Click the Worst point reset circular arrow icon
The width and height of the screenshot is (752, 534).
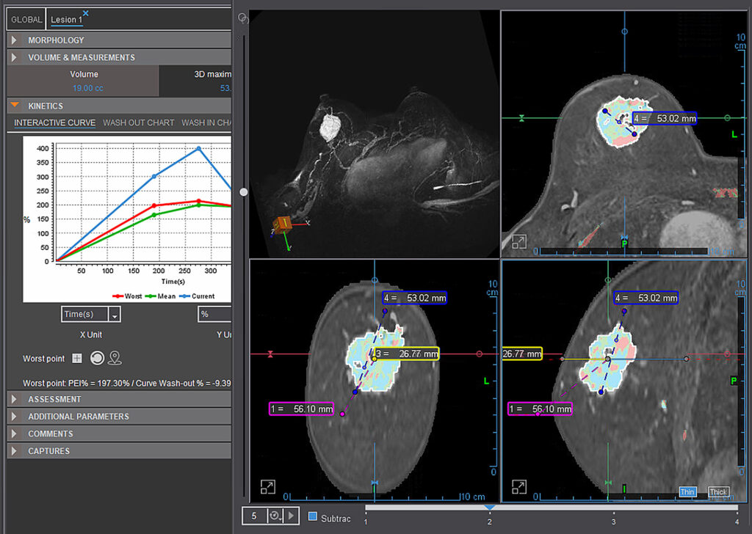pyautogui.click(x=98, y=359)
